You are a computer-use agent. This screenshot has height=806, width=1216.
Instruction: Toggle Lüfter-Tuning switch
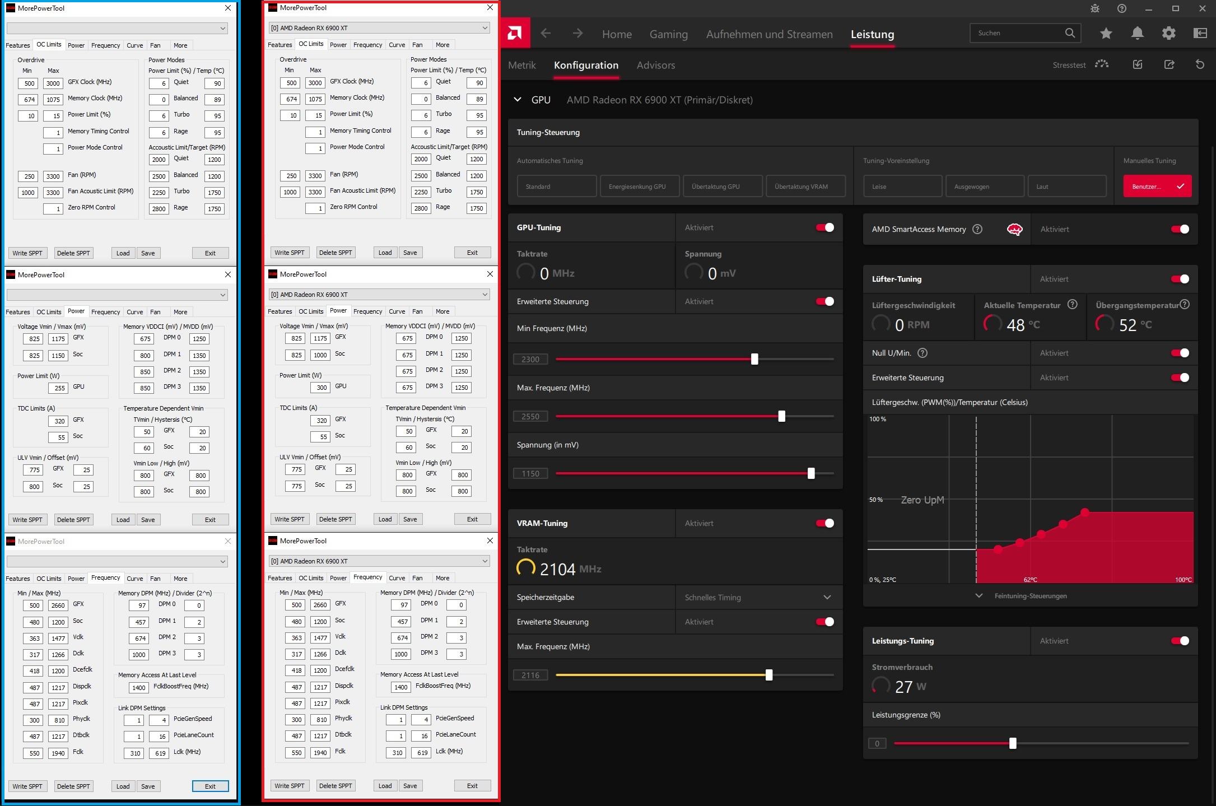[1180, 279]
